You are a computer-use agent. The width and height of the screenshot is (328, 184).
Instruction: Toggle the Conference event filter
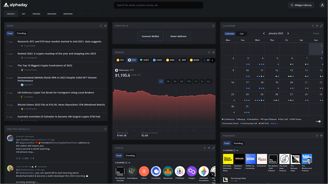228,119
